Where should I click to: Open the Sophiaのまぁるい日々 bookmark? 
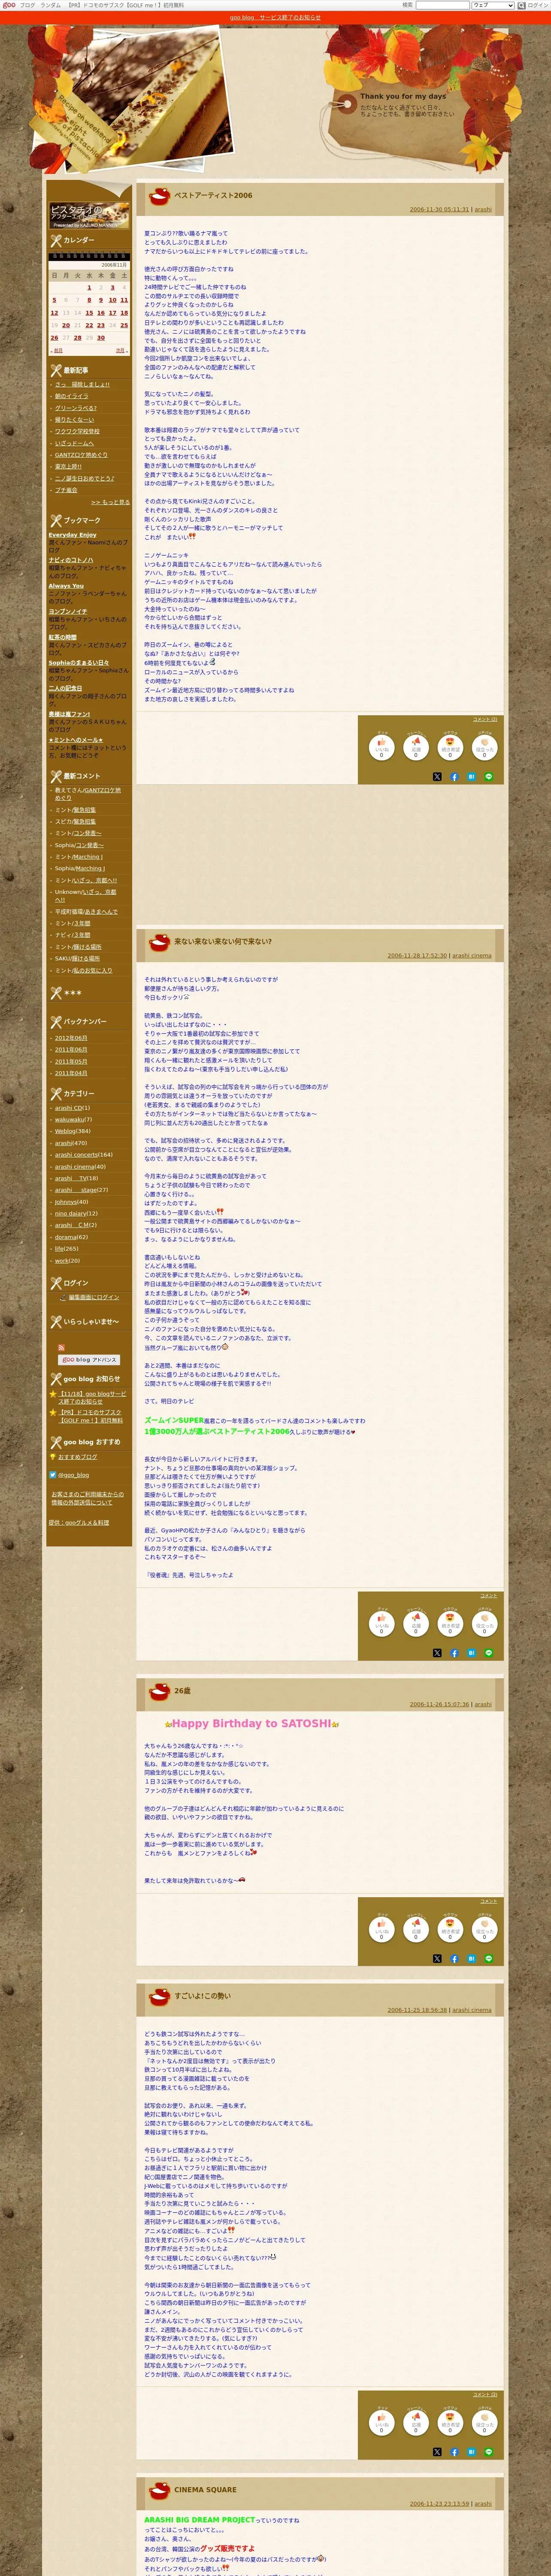tap(79, 663)
